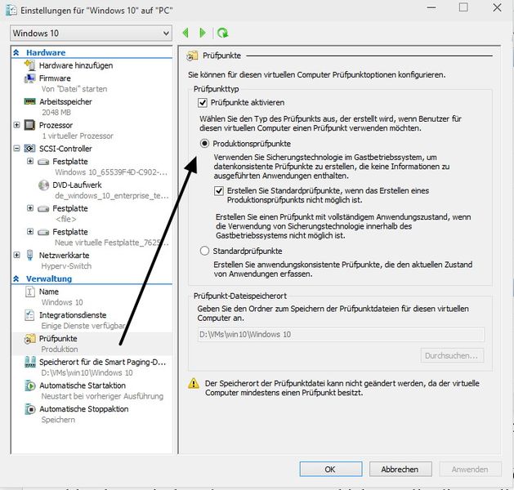Click 'Neustart bei vorheriger Ausführung' text
Image resolution: width=514 pixels, height=490 pixels.
click(x=102, y=396)
